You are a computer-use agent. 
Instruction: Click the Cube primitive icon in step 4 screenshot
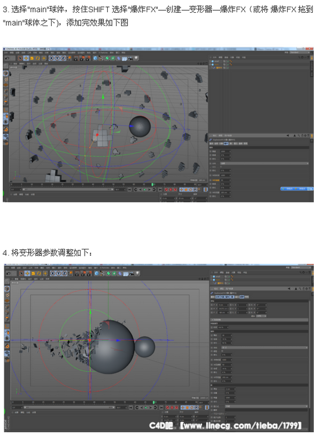[x=97, y=273]
